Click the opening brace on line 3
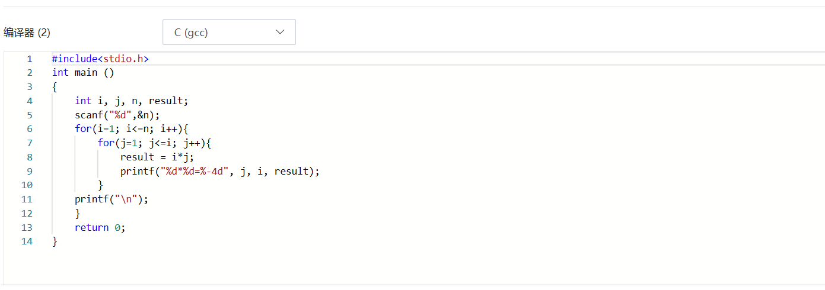Screen dimensions: 825x290 click(x=55, y=87)
